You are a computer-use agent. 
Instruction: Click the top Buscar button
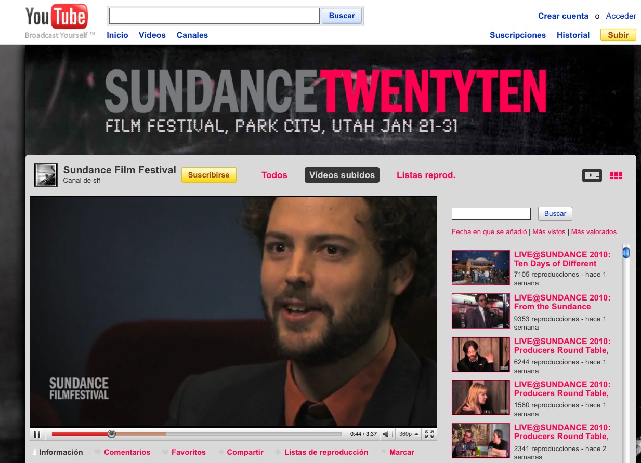click(342, 16)
